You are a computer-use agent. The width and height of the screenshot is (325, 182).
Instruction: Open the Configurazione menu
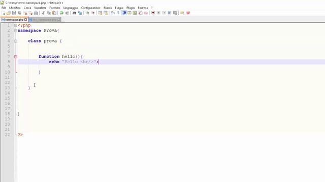pyautogui.click(x=91, y=8)
